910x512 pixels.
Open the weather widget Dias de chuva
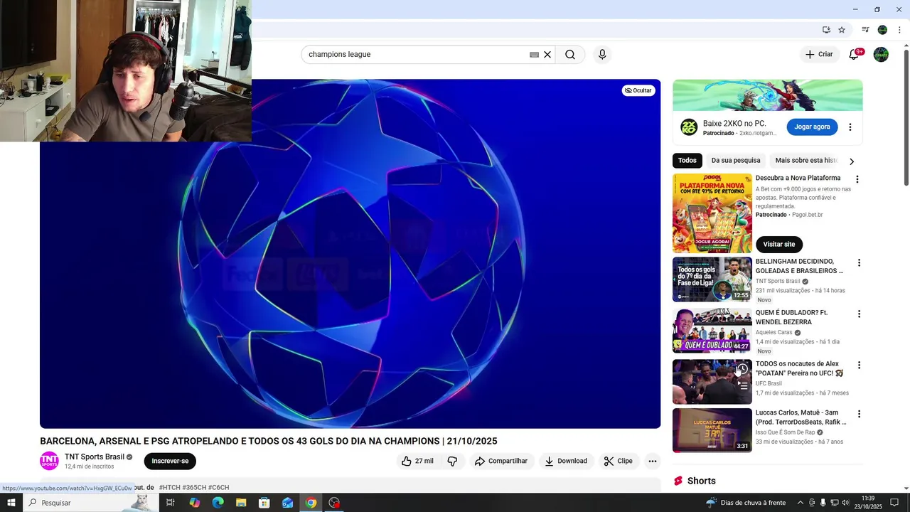coord(745,503)
